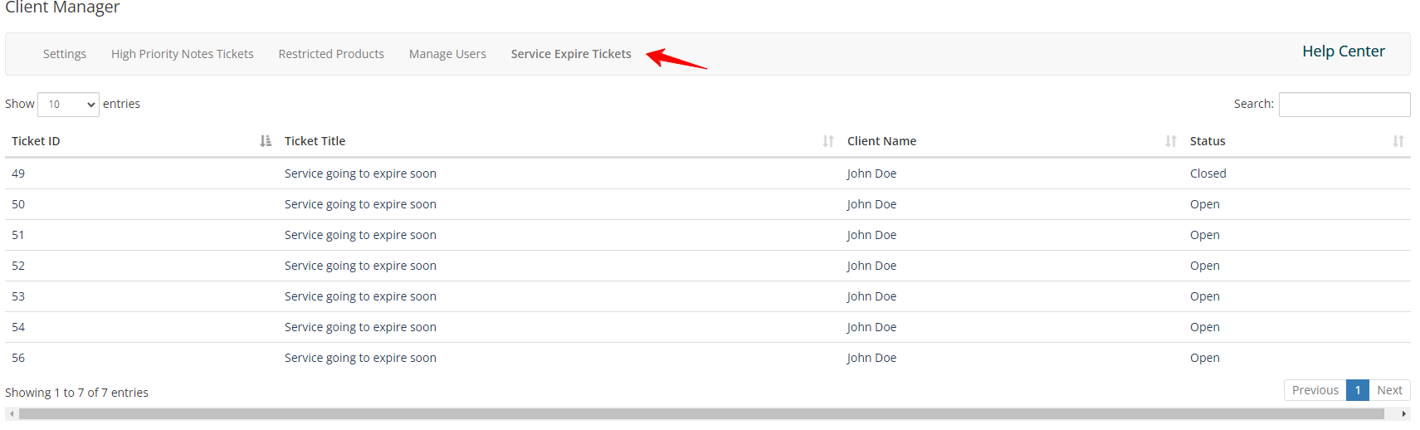This screenshot has height=430, width=1420.
Task: Click the Next page button
Action: pos(1389,390)
